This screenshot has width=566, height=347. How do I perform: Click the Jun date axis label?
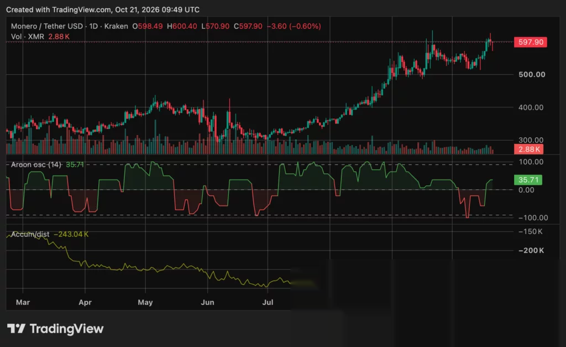[208, 302]
